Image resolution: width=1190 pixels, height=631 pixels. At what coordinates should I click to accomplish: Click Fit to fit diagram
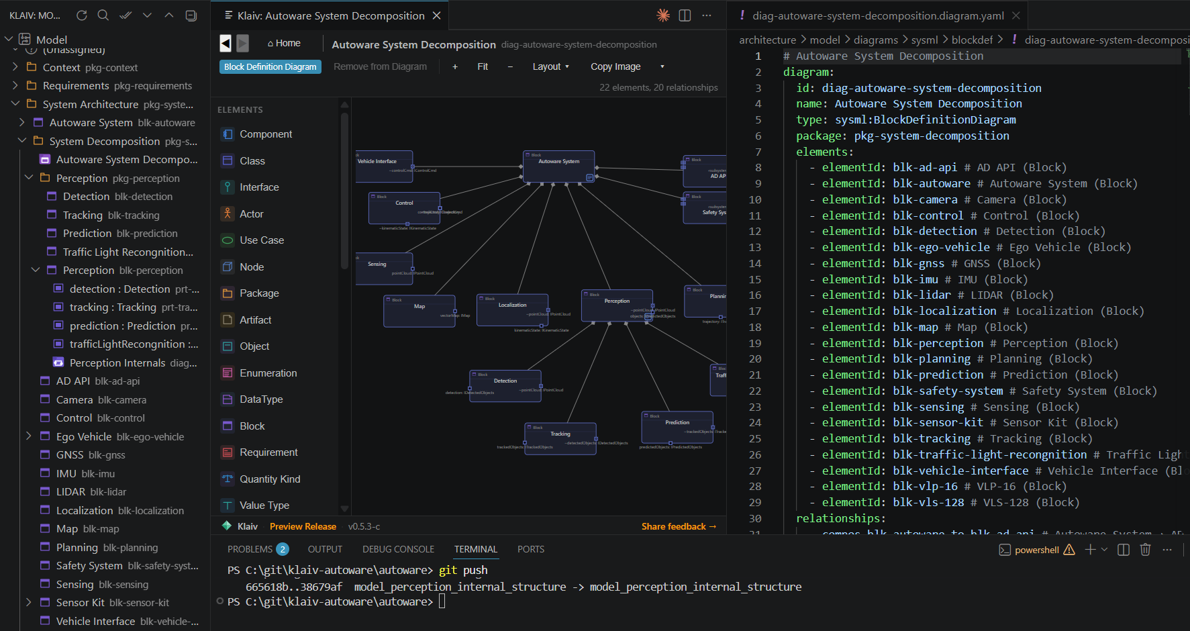[x=483, y=66]
